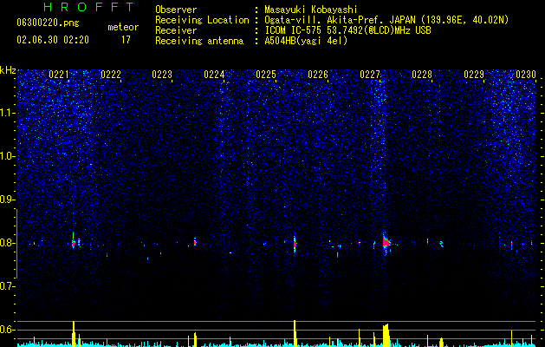
Task: Click the meteor count value 17
Action: point(126,40)
